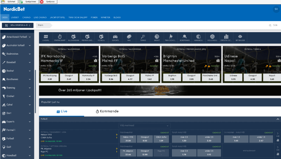281x159 pixels.
Task: Pick under 1.5 at 2.47 first half
Action: click(x=261, y=139)
